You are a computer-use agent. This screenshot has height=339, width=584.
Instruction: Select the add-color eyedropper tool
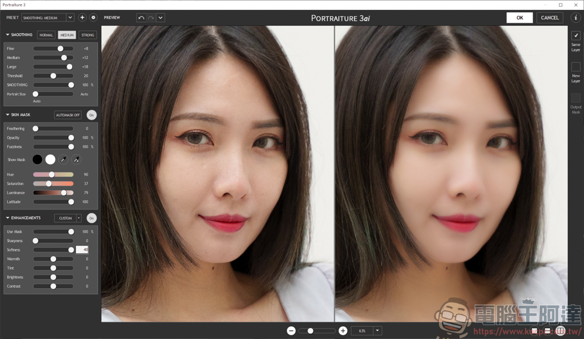(x=75, y=159)
